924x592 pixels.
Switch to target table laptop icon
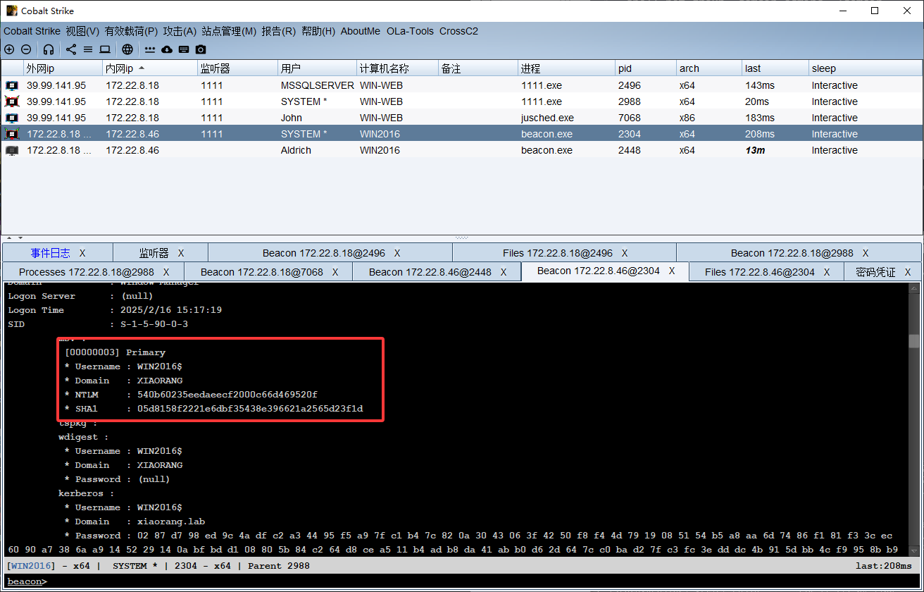pyautogui.click(x=105, y=49)
